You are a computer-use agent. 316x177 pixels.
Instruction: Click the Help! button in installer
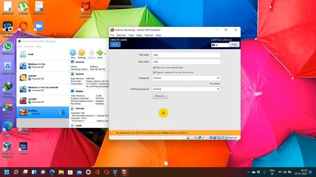click(x=234, y=44)
